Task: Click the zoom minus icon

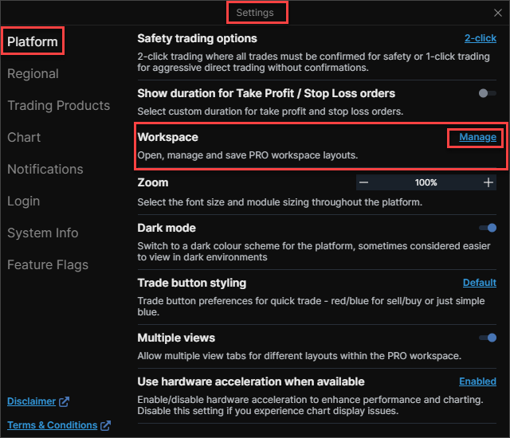Action: 363,182
